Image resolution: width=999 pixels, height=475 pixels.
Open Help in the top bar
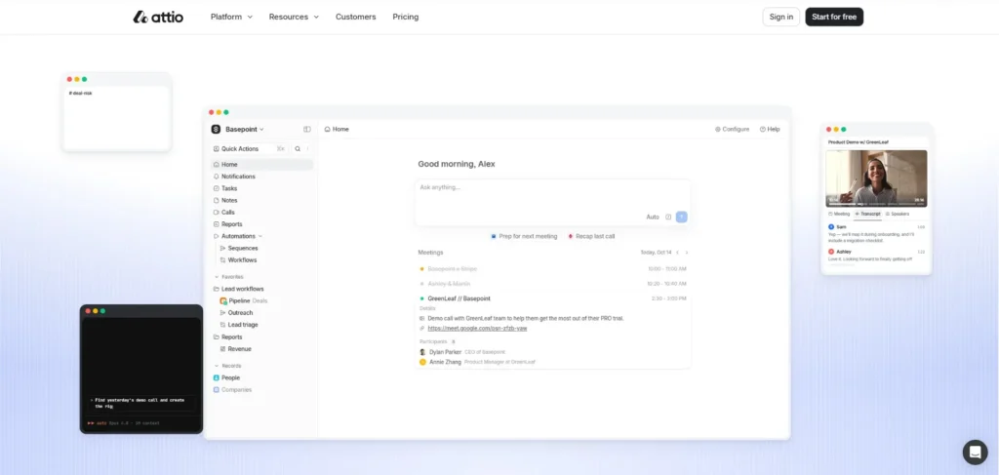(x=770, y=130)
